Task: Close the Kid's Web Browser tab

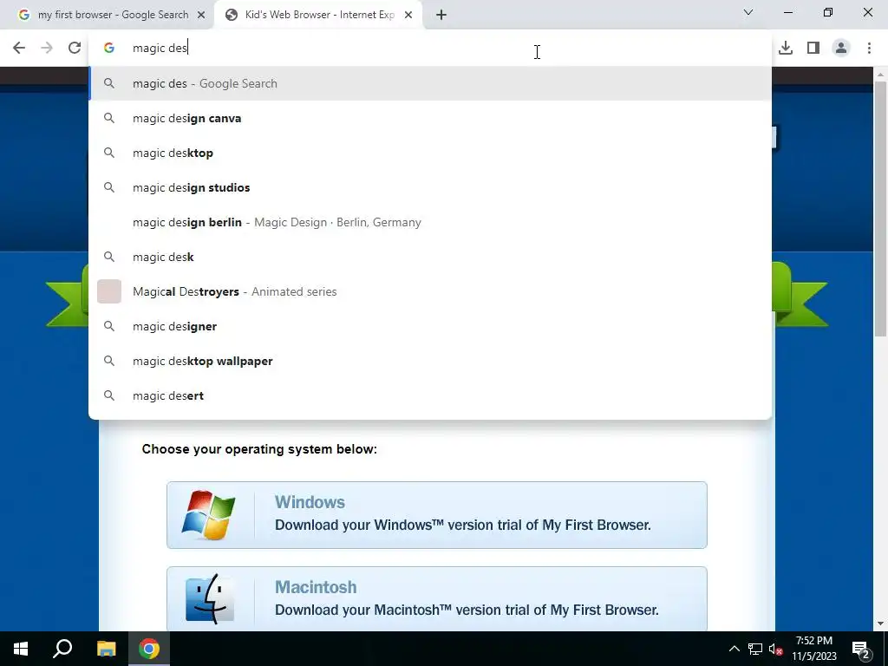Action: [x=408, y=16]
